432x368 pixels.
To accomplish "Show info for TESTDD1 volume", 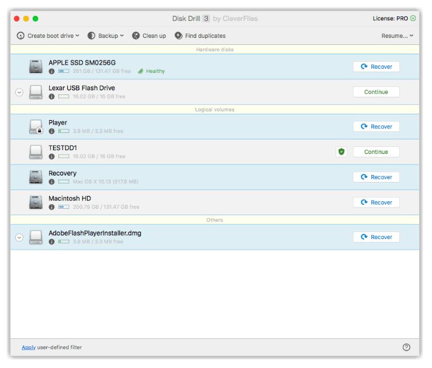I will [51, 157].
